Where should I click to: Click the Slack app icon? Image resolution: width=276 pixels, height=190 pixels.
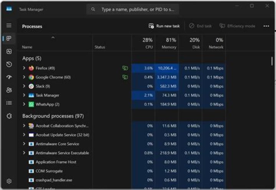(x=31, y=86)
